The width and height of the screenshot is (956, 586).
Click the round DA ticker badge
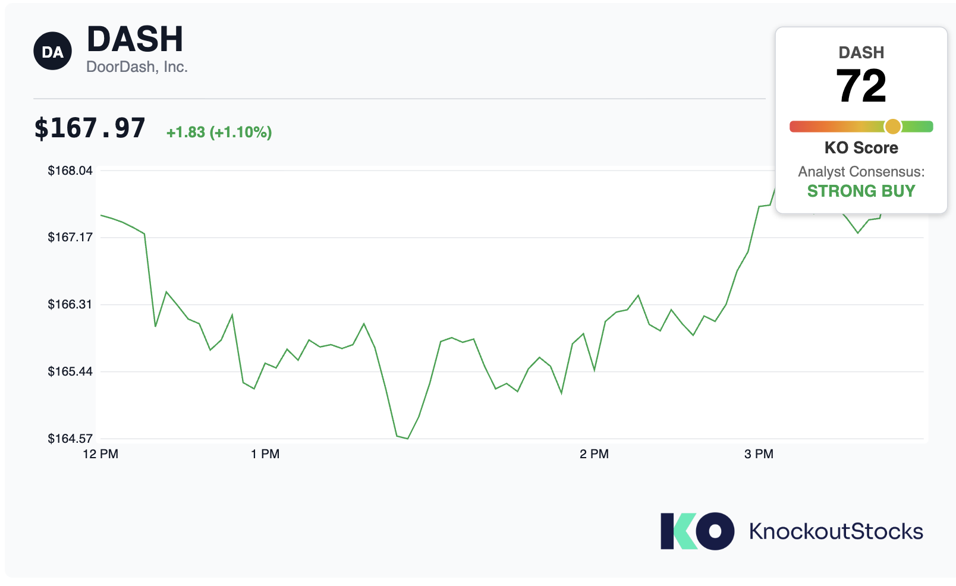point(52,51)
